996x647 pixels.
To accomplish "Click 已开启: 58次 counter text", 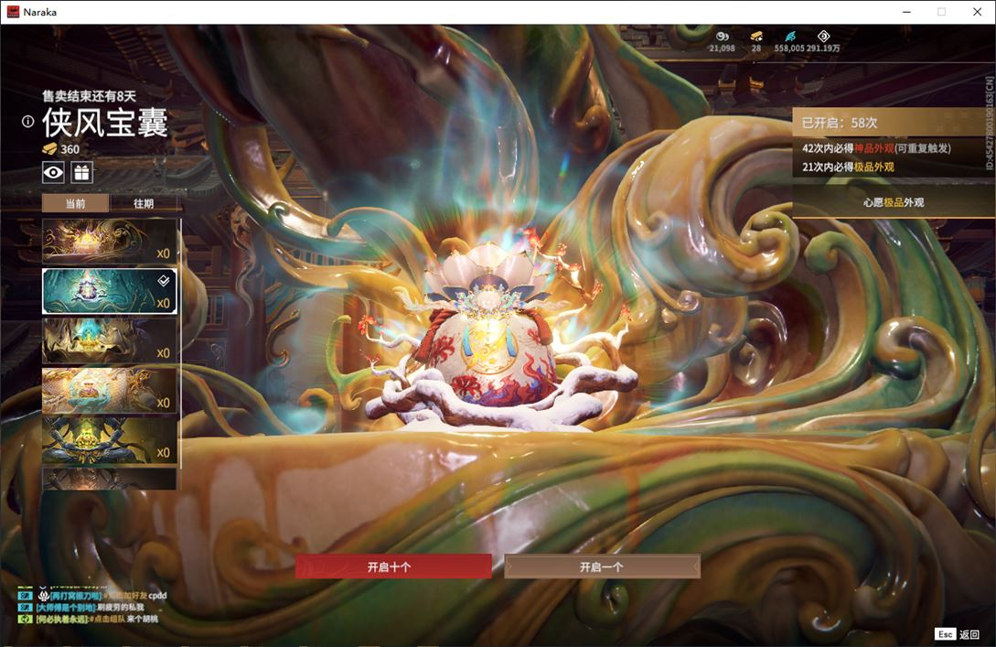I will pos(839,123).
